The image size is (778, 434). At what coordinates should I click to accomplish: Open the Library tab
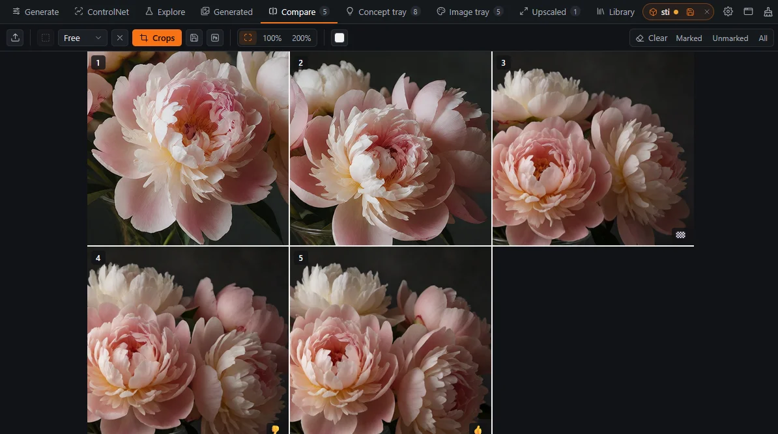pyautogui.click(x=615, y=12)
